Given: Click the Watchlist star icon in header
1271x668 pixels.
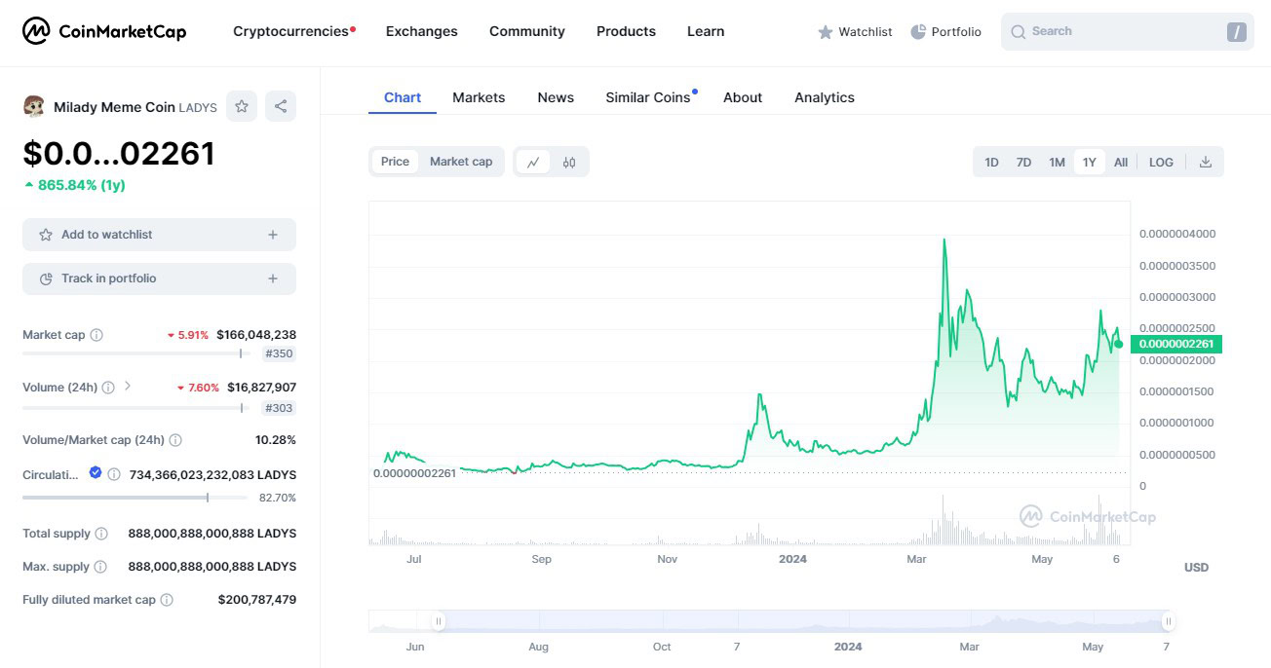Looking at the screenshot, I should (824, 31).
